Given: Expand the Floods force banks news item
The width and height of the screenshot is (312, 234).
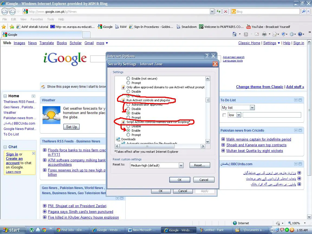Looking at the screenshot, I should tap(45, 150).
